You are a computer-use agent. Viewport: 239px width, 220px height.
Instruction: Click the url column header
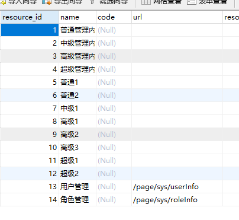point(177,17)
